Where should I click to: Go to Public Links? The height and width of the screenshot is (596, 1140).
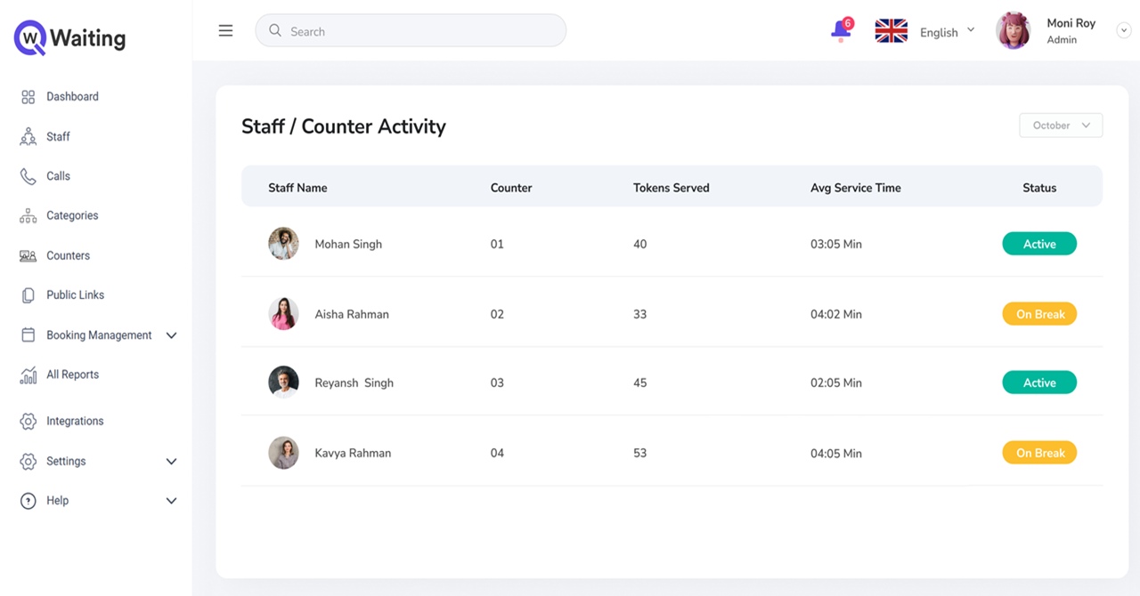tap(75, 294)
